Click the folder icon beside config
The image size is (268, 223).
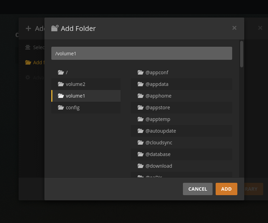pyautogui.click(x=61, y=108)
